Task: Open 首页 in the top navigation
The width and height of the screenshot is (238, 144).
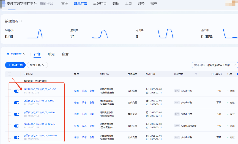Action: pos(64,4)
